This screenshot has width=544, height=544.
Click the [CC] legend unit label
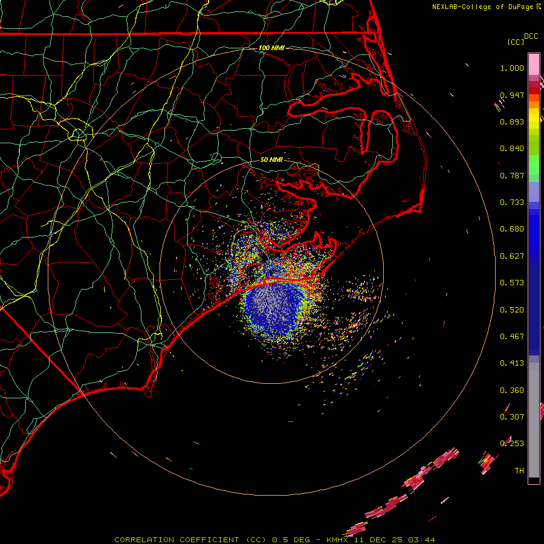[516, 42]
